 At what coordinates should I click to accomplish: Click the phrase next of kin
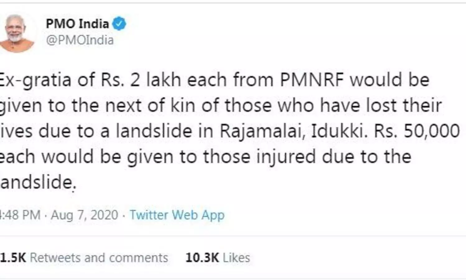(151, 105)
